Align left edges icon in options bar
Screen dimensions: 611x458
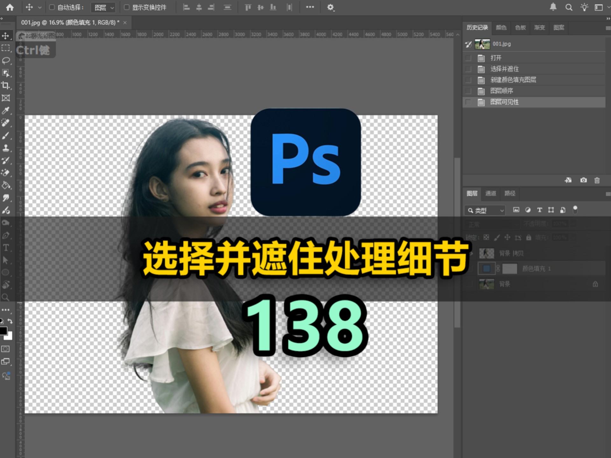pyautogui.click(x=186, y=7)
